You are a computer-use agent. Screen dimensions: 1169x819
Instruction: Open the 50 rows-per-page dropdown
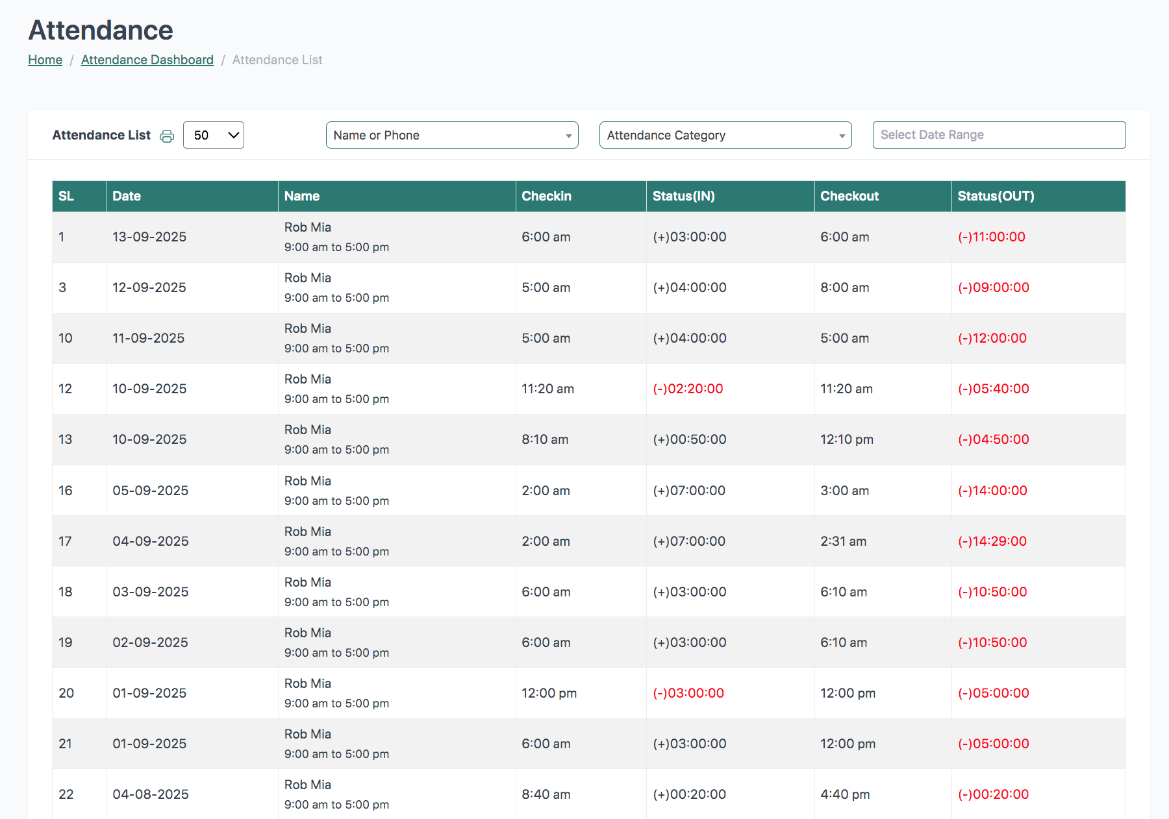213,135
